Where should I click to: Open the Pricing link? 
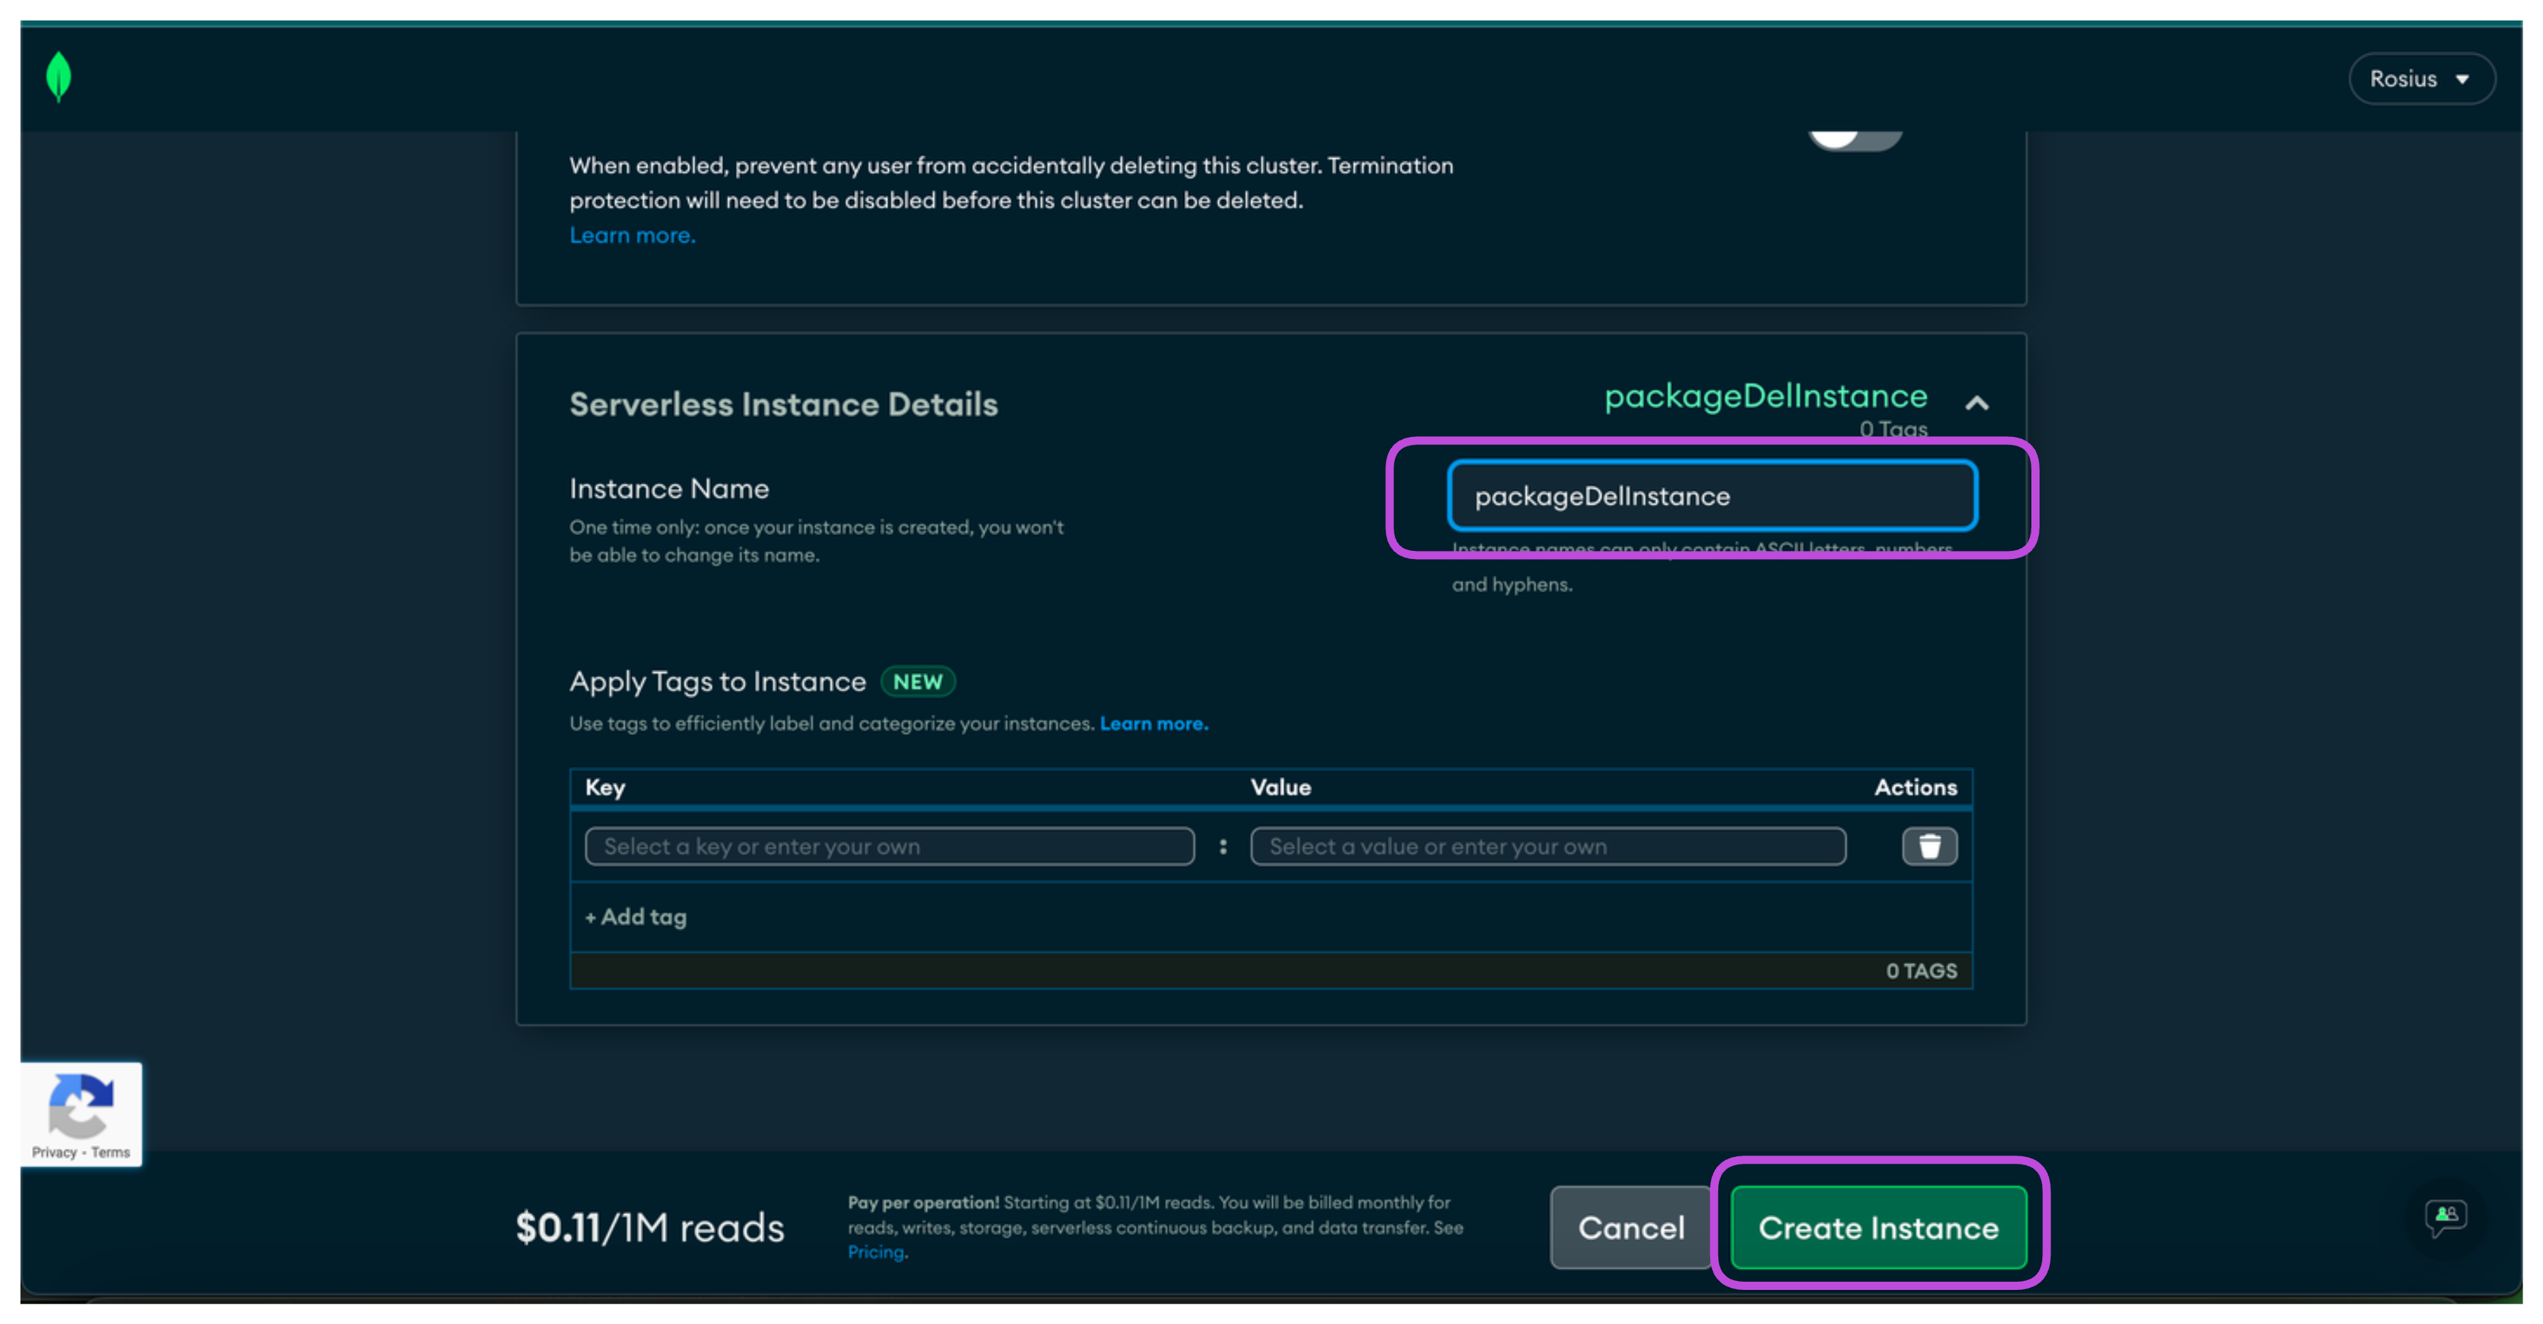pos(877,1252)
